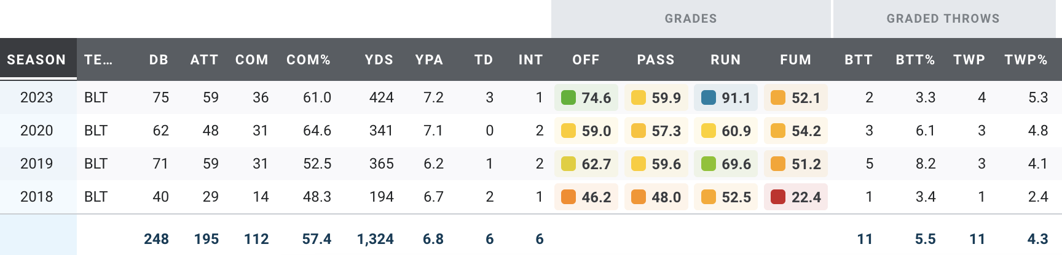This screenshot has height=255, width=1062.
Task: Select the 2023 season row
Action: 36,97
